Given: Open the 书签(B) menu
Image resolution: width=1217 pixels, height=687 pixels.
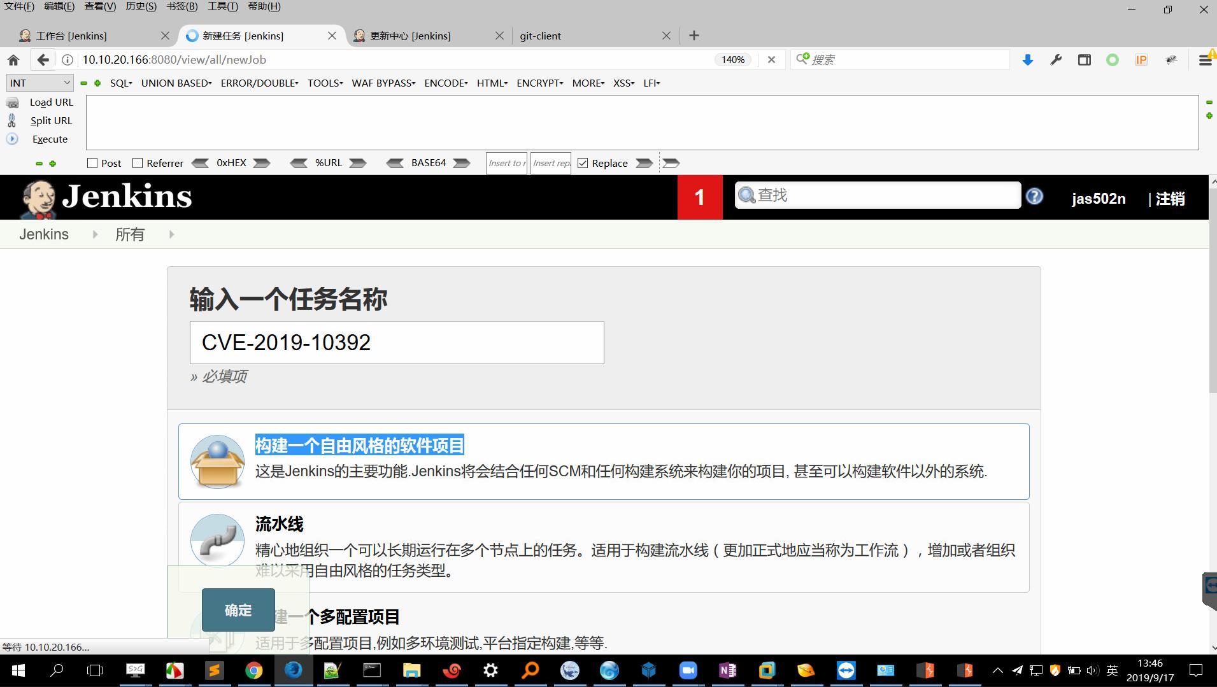Looking at the screenshot, I should click(181, 6).
